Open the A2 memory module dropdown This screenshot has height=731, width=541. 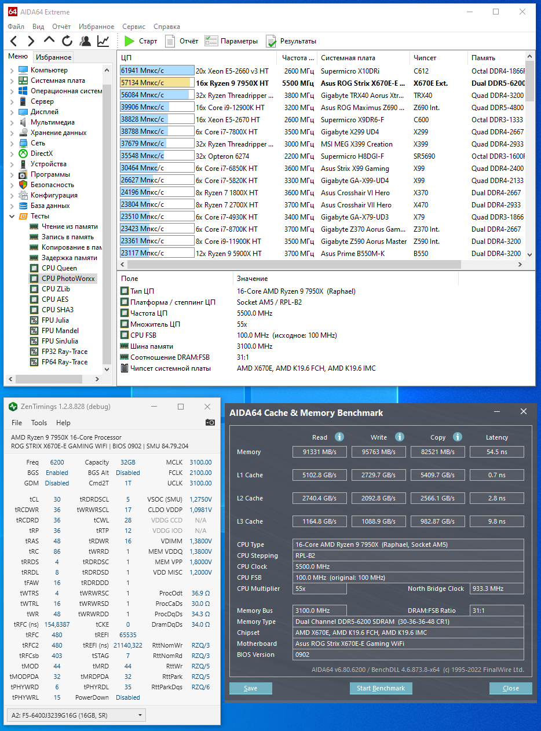coord(75,715)
